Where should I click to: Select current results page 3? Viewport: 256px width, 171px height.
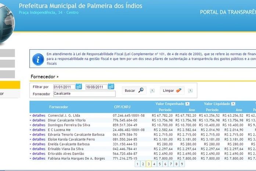tap(149, 164)
